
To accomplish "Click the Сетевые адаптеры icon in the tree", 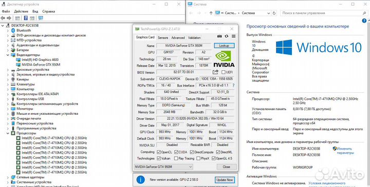I will point(13,177).
